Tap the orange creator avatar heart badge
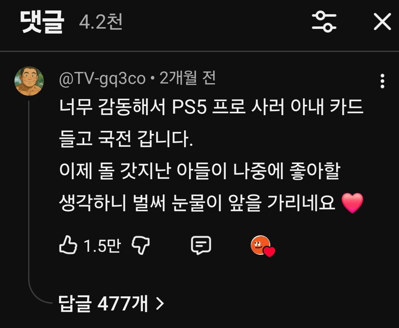The height and width of the screenshot is (328, 399). click(x=262, y=246)
